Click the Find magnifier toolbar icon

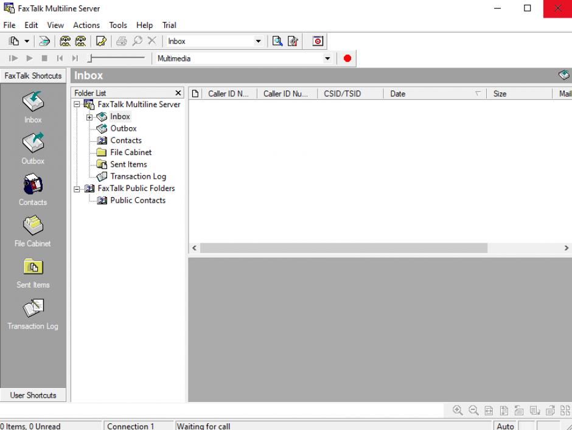tap(137, 41)
